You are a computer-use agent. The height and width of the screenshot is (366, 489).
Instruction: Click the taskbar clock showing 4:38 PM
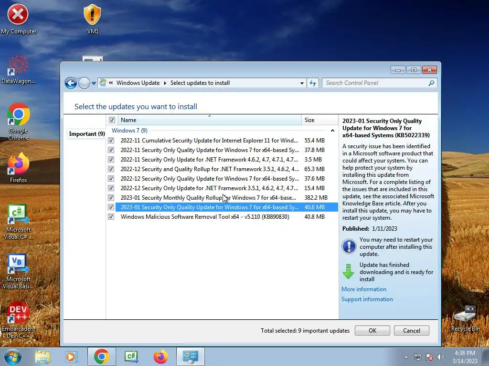[x=465, y=357]
